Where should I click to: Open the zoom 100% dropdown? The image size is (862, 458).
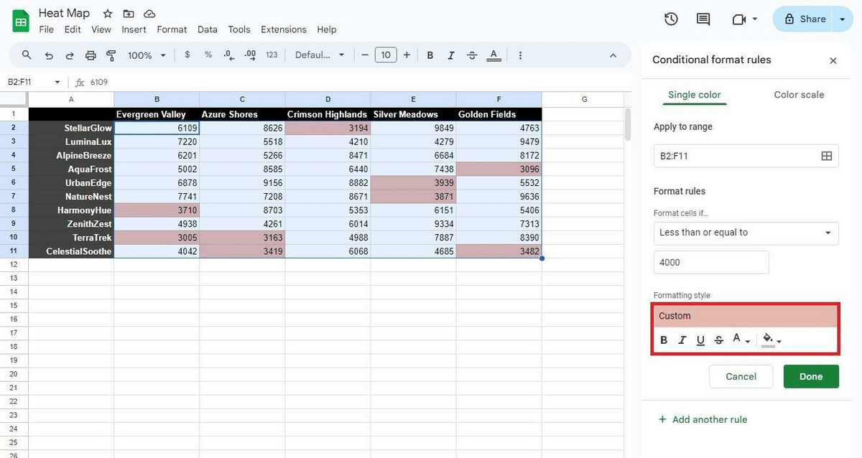point(146,55)
